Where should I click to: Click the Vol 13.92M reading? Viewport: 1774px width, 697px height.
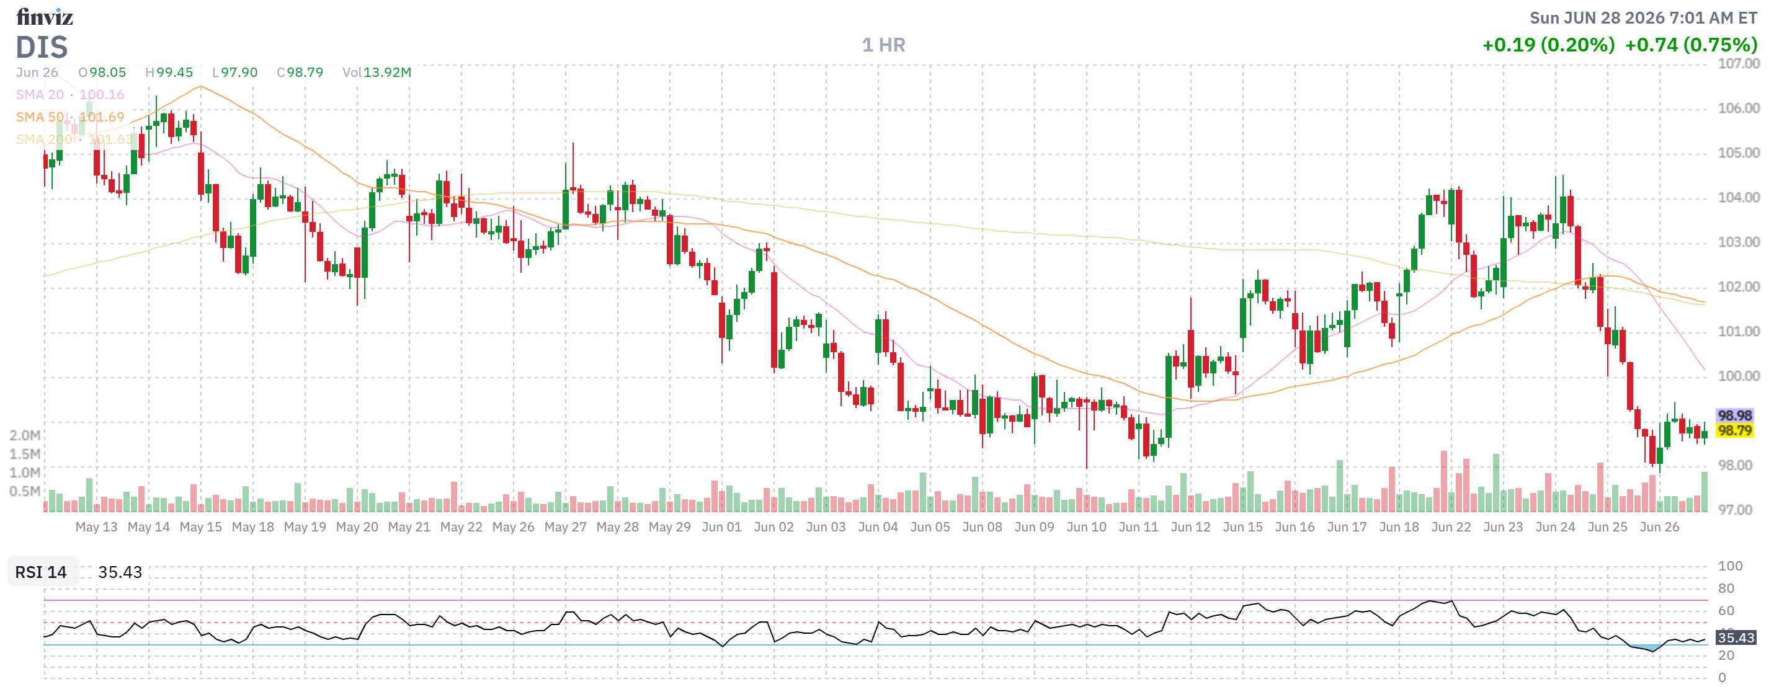(x=377, y=73)
